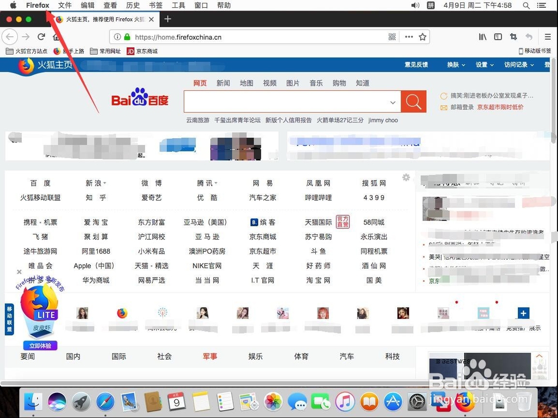Toggle the sidebars toolbar icon
Image resolution: width=558 pixels, height=418 pixels.
coord(498,37)
